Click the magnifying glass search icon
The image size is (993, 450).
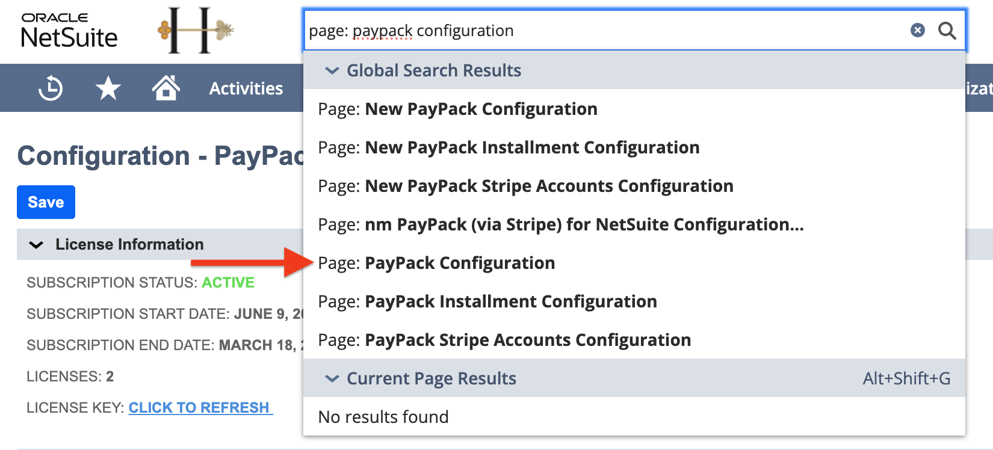pyautogui.click(x=947, y=30)
